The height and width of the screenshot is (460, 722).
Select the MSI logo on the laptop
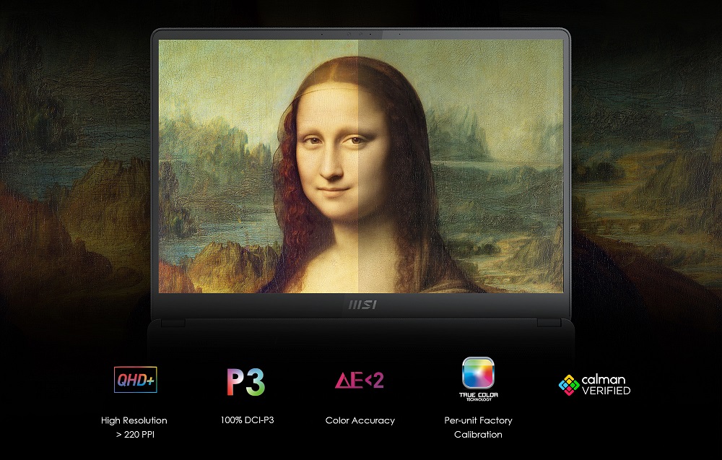[361, 305]
